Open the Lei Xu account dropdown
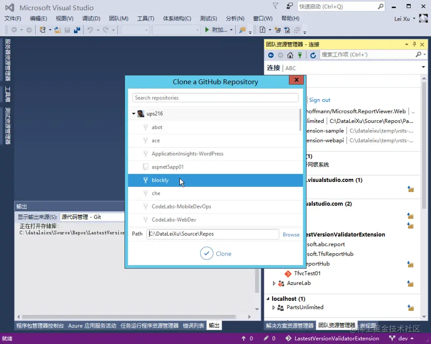431x344 pixels. (414, 18)
